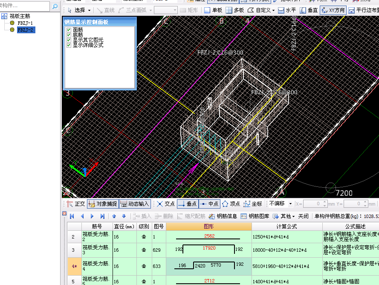The image size is (379, 285).
Task: Choose the 直线 line drawing tool
Action: [106, 10]
